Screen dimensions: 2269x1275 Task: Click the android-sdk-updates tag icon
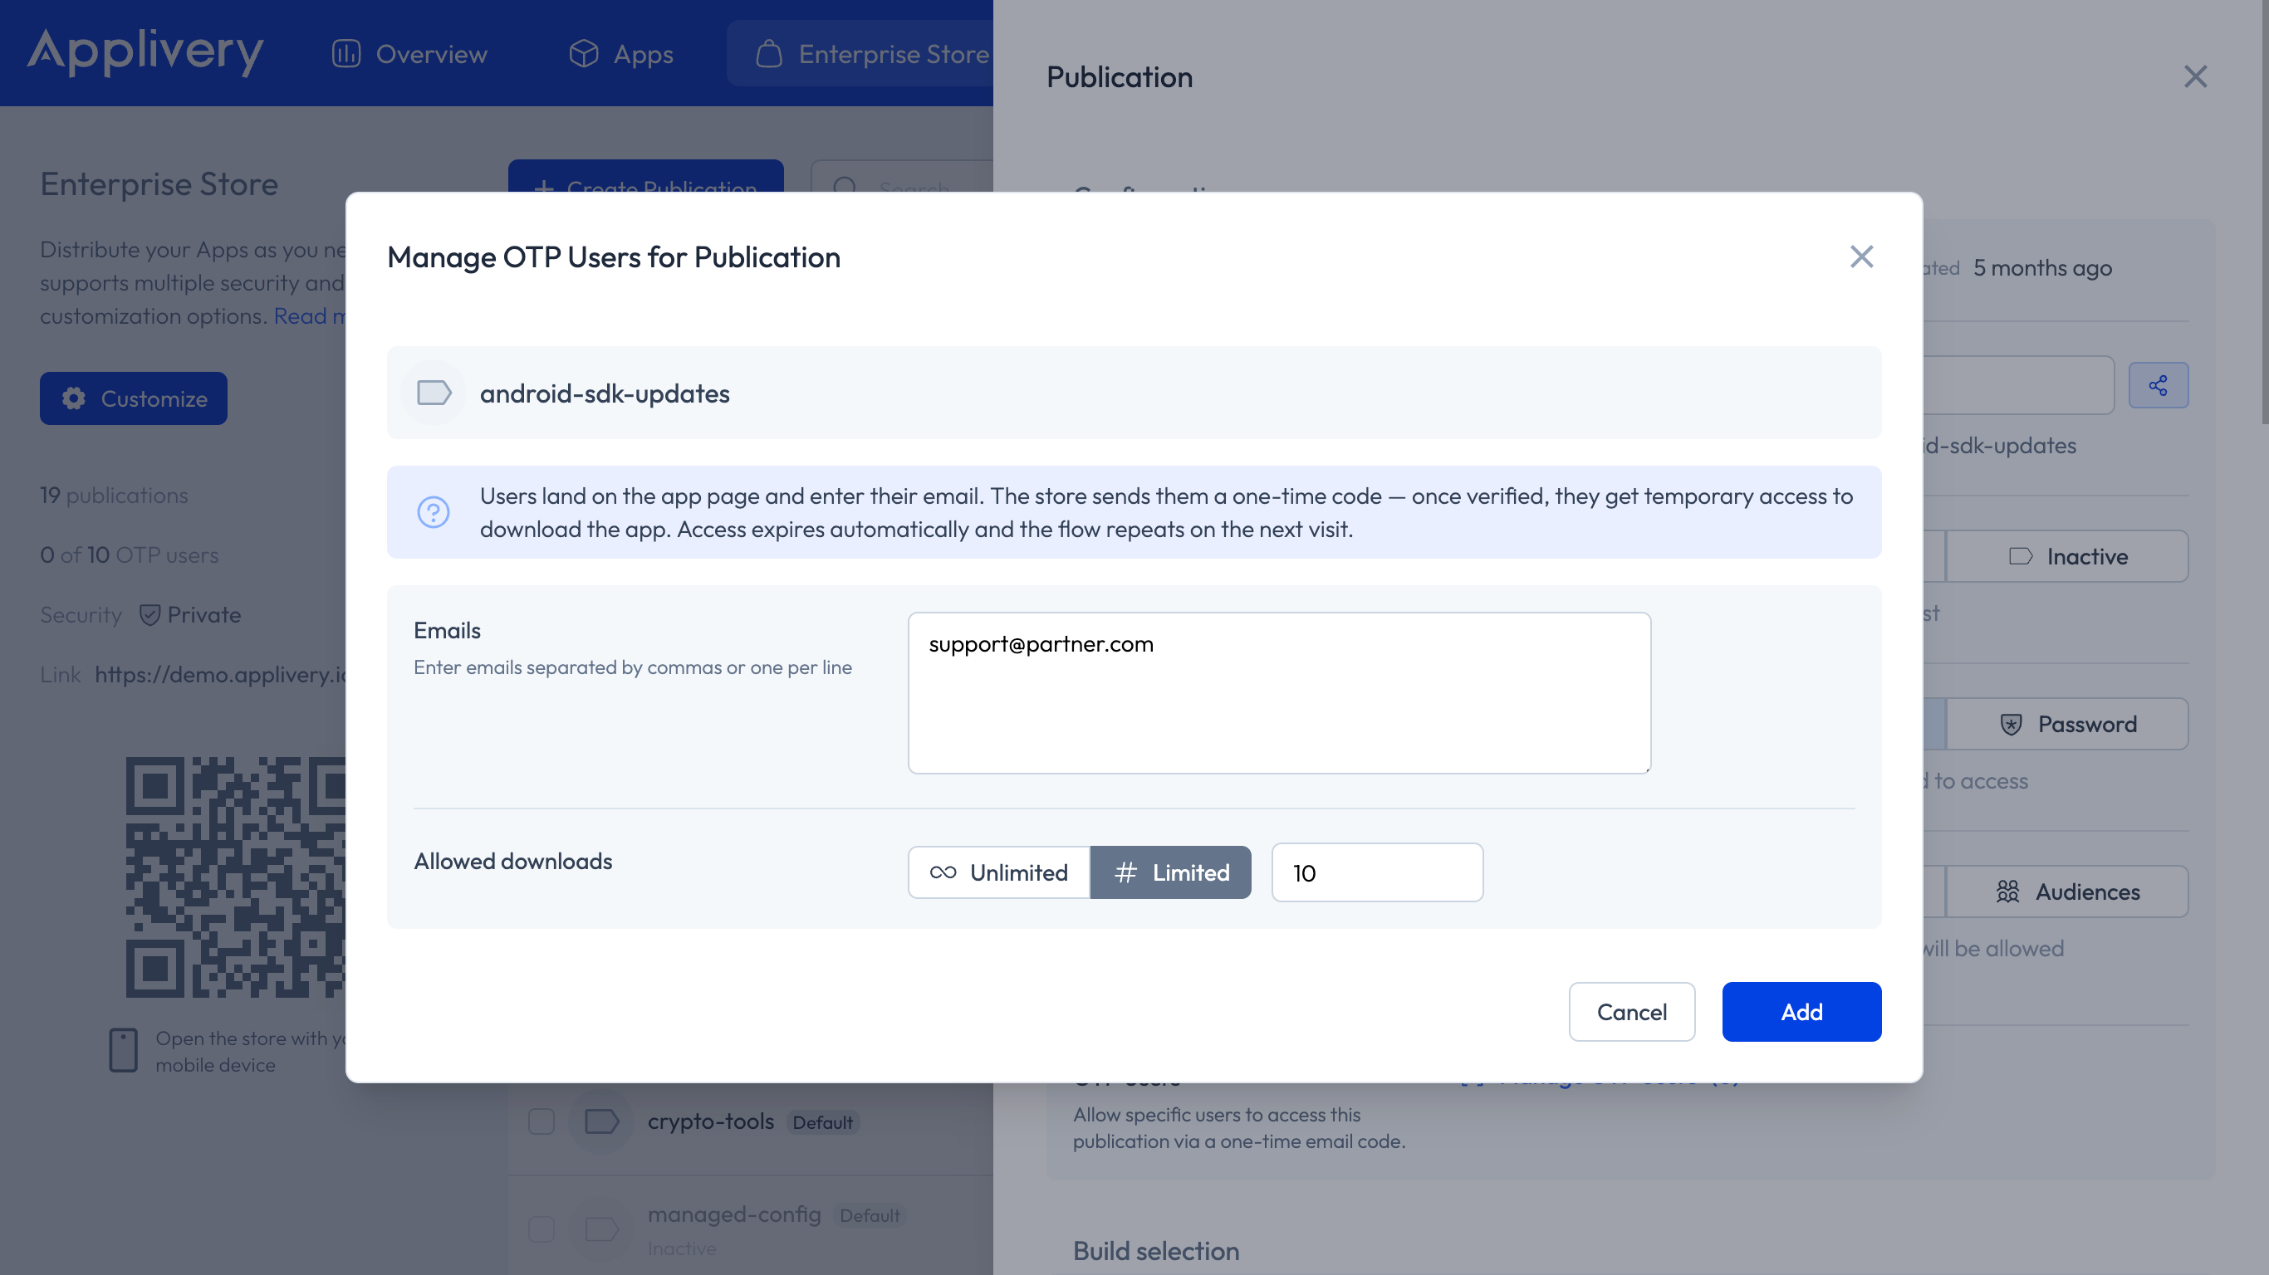click(x=434, y=393)
